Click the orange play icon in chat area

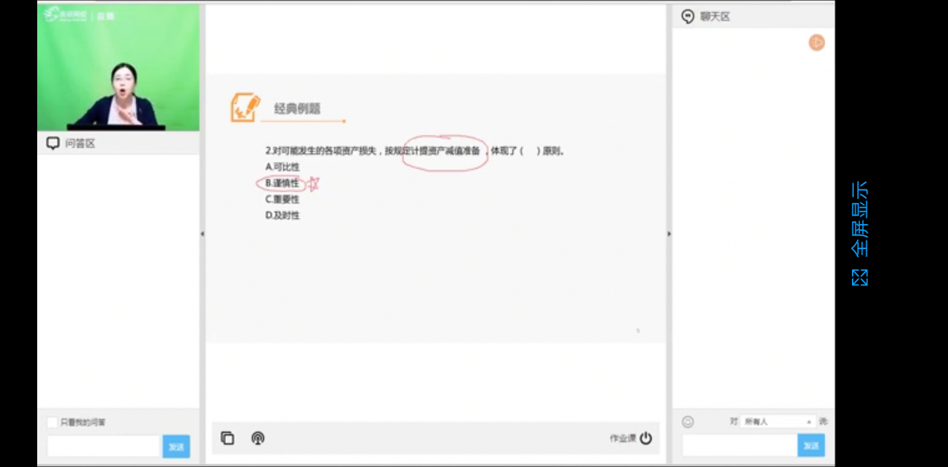tap(816, 42)
